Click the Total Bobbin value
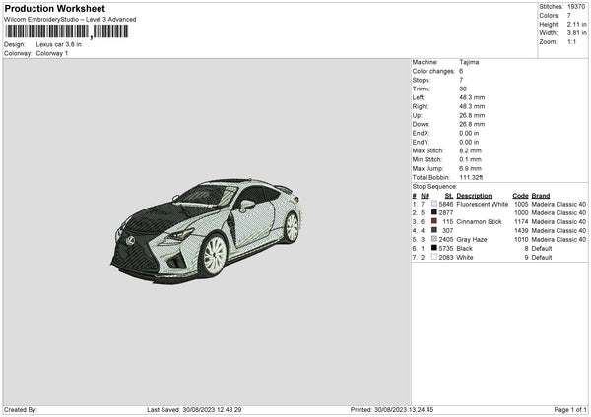The height and width of the screenshot is (417, 591). [x=473, y=177]
